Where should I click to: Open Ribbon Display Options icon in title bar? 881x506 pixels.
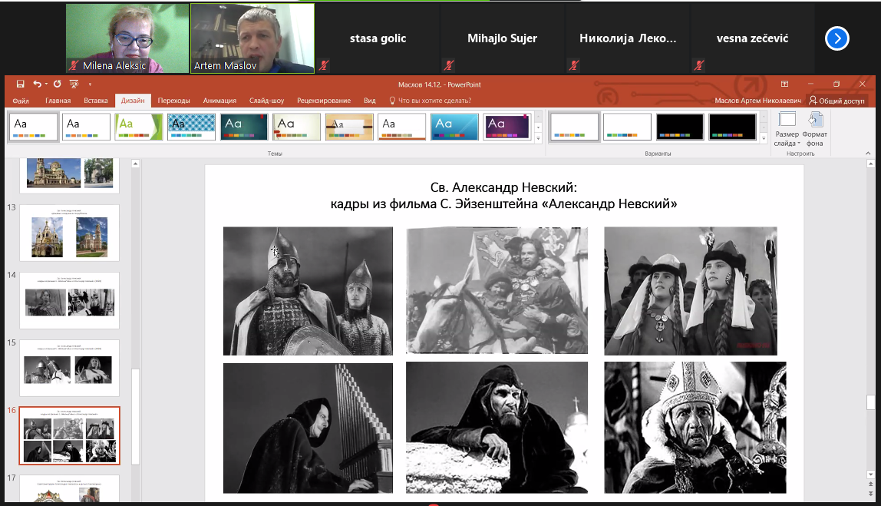click(784, 84)
